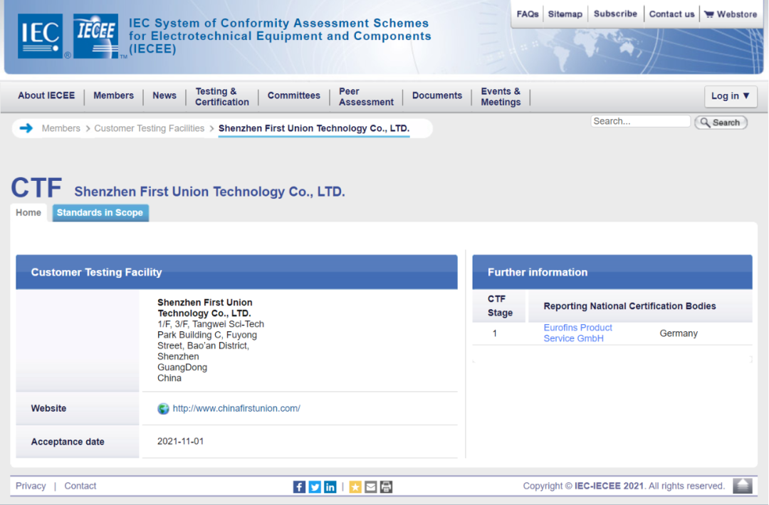Viewport: 769px width, 505px height.
Task: Open the Peer Assessment menu
Action: point(366,97)
